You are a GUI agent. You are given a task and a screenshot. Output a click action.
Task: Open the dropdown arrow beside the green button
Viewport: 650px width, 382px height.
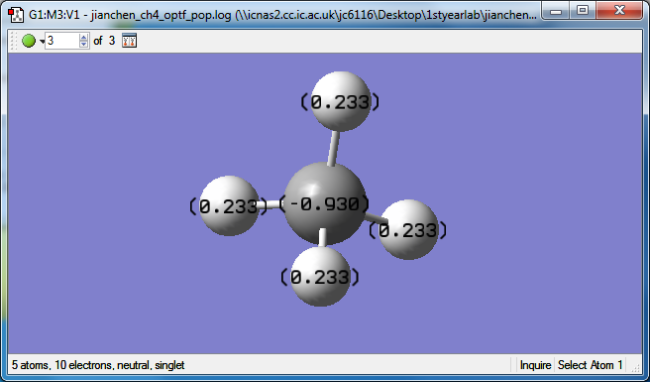coord(42,41)
